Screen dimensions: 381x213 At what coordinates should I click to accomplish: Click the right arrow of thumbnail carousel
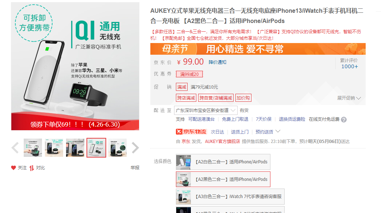tap(135, 148)
